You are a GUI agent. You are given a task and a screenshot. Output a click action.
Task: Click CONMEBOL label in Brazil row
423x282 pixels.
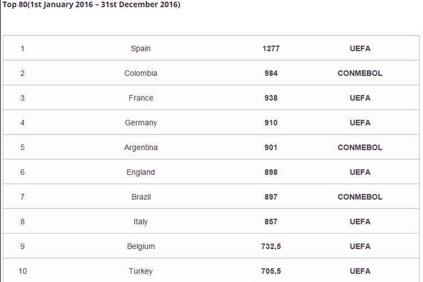360,197
